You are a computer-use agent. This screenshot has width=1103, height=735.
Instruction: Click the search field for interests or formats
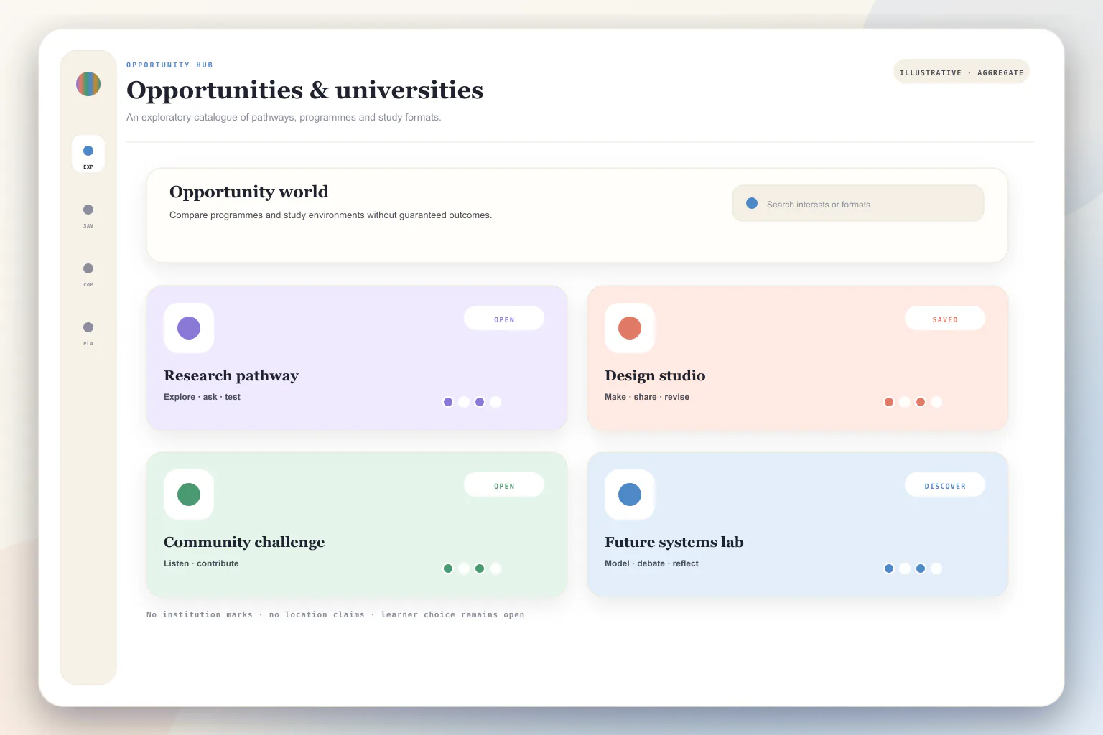(x=858, y=204)
